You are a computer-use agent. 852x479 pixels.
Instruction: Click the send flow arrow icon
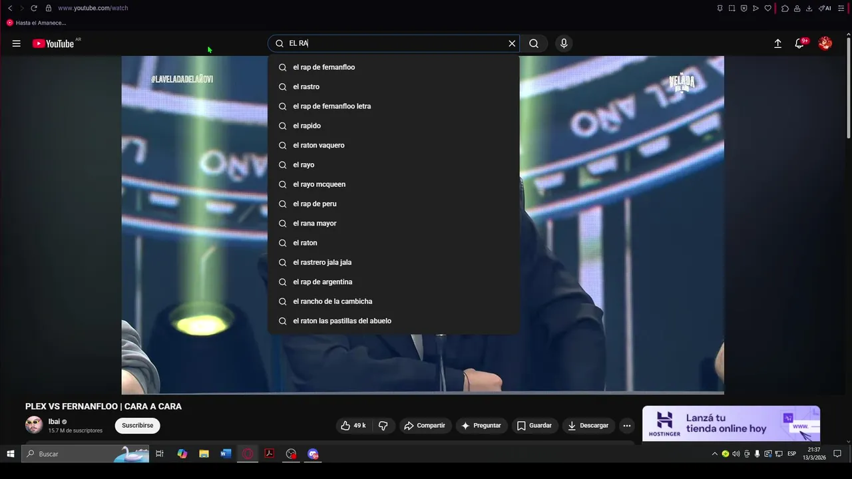[755, 8]
